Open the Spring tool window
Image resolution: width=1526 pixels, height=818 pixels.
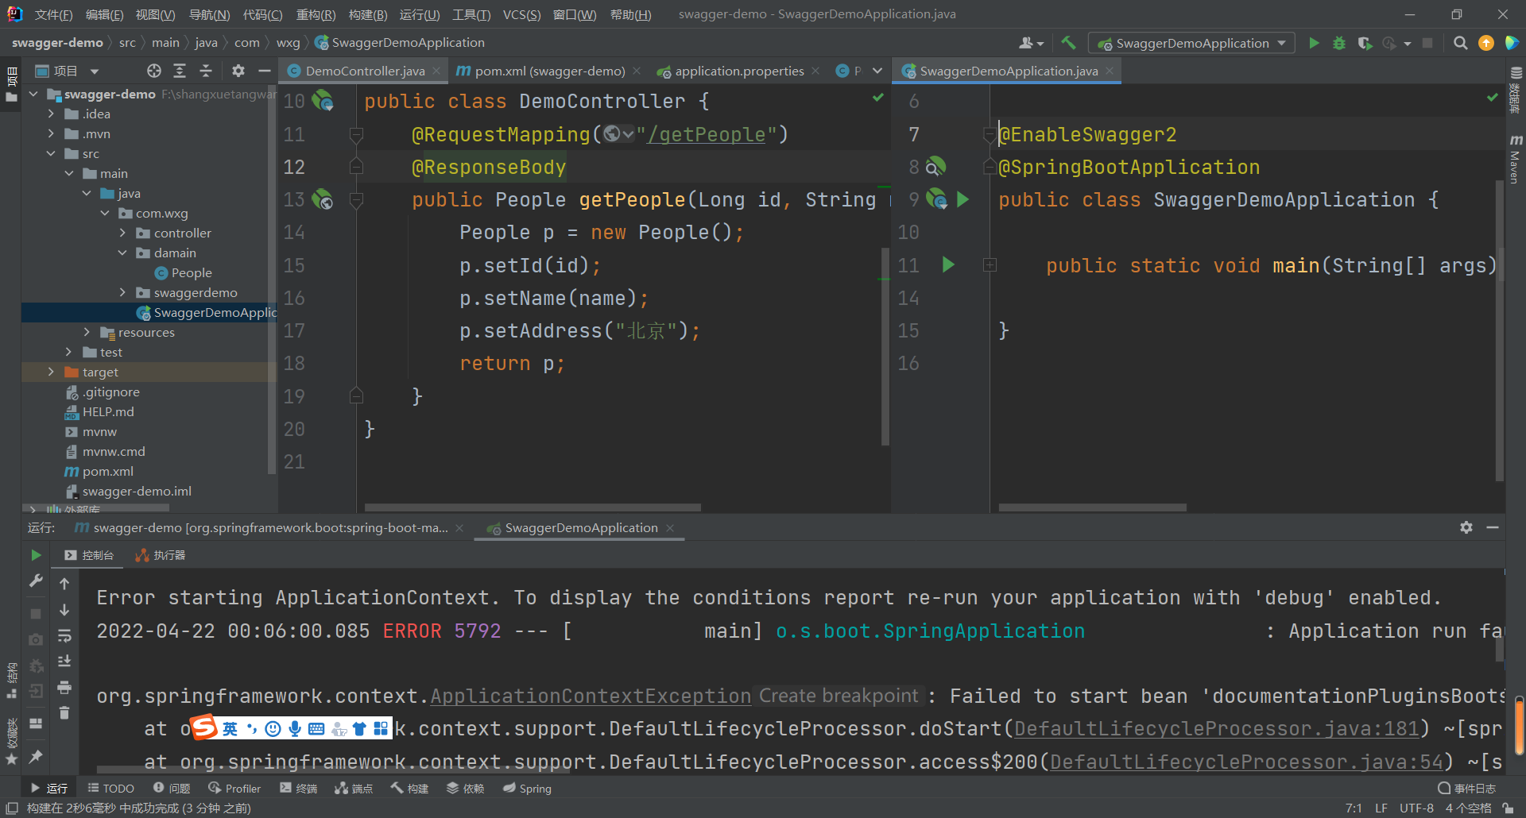click(527, 788)
